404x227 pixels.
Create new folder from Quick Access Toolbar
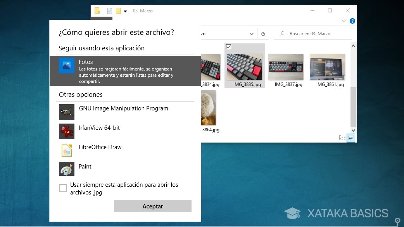[118, 11]
